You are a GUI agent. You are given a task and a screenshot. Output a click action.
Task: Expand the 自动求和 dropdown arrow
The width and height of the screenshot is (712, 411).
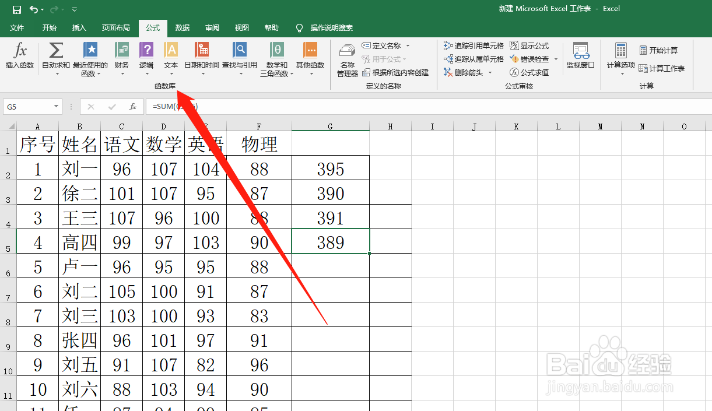click(56, 73)
